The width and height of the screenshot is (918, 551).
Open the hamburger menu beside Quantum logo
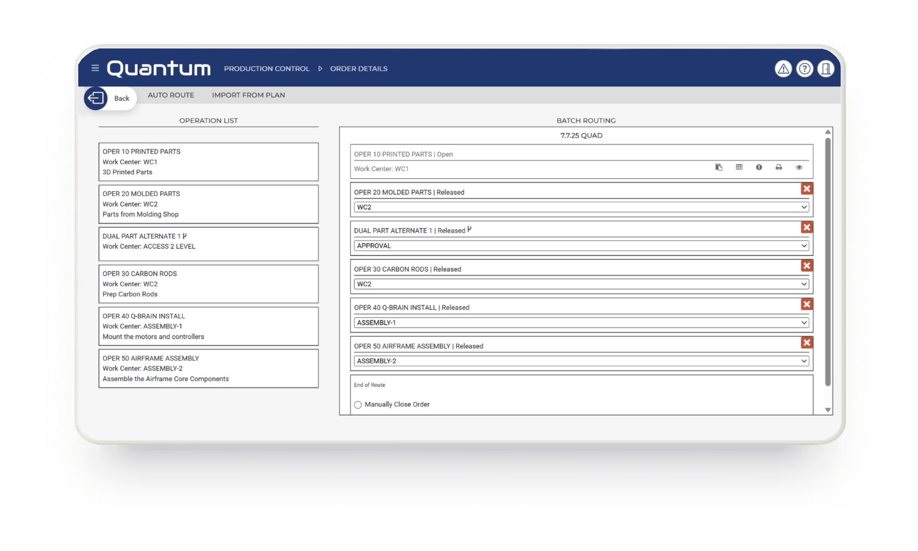95,68
